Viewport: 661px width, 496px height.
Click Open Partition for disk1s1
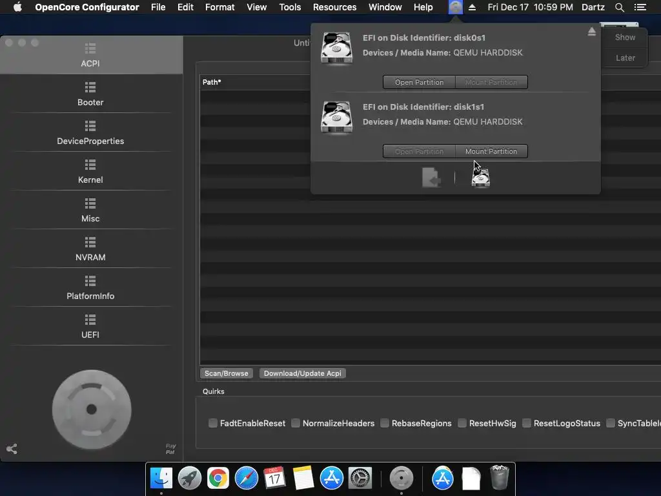[x=419, y=151]
